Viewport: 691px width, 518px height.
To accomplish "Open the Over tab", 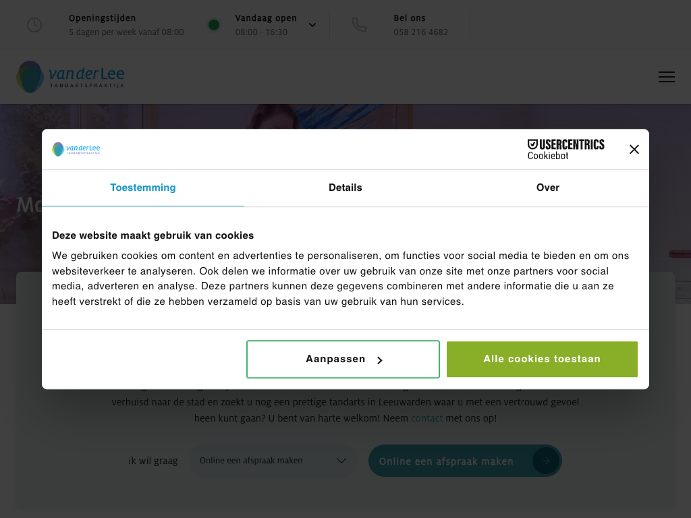I will point(548,188).
